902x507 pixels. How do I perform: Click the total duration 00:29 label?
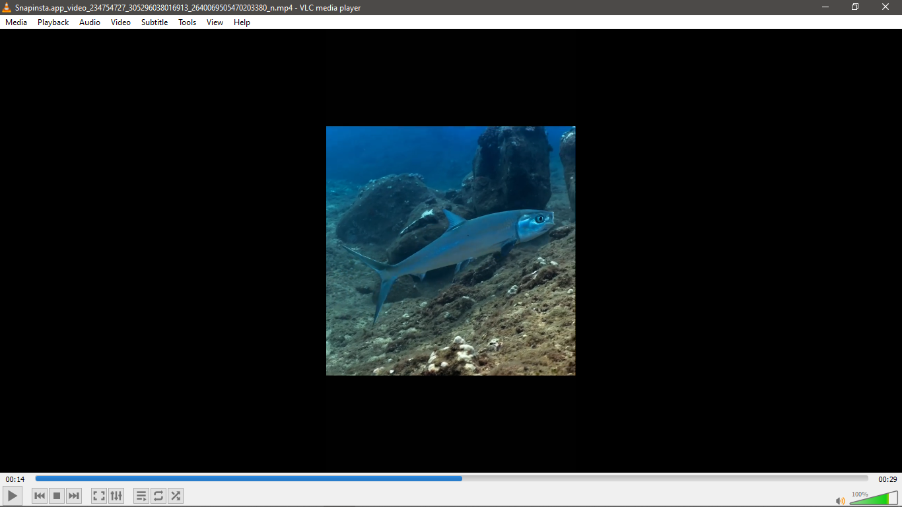(x=887, y=479)
